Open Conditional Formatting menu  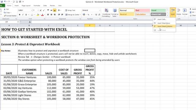(106, 13)
